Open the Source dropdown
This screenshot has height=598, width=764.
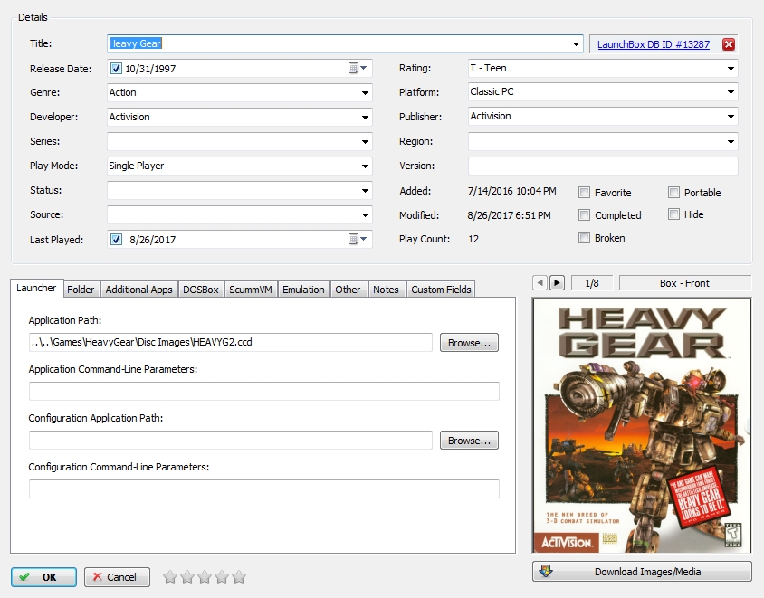pos(365,214)
